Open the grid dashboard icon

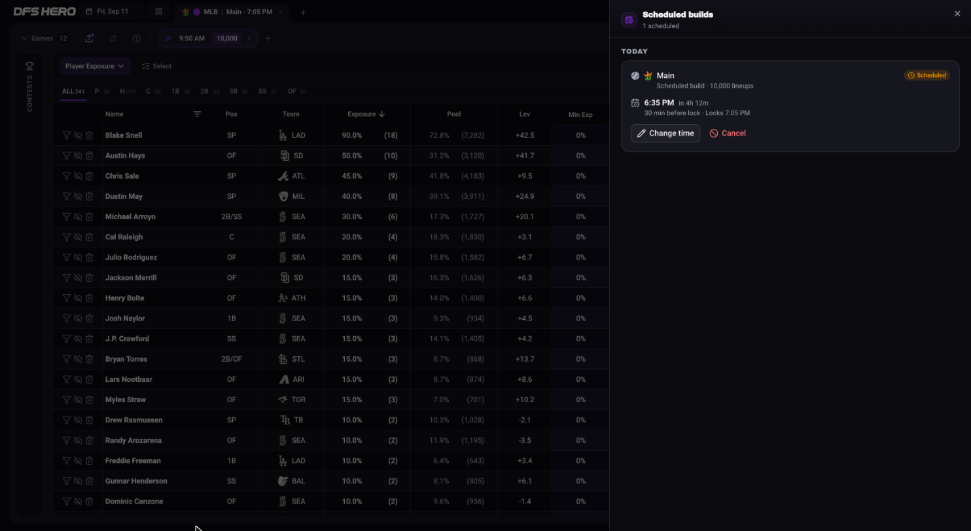click(x=158, y=12)
